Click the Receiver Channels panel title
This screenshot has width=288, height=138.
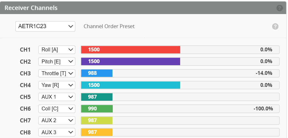(x=31, y=8)
